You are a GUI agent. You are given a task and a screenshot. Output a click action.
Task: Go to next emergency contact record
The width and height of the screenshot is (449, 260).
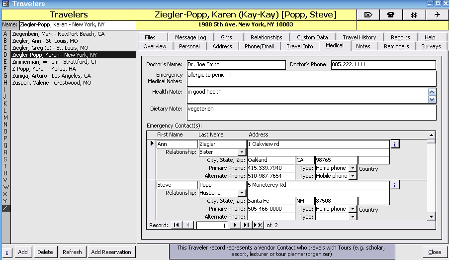point(235,225)
